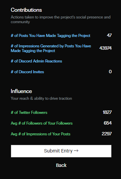The width and height of the screenshot is (121, 179).
Task: Select the average impressions value 2297
Action: coord(107,134)
